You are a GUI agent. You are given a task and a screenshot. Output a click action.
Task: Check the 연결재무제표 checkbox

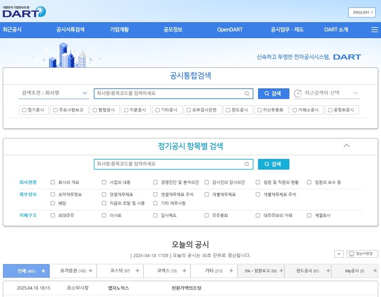[x=104, y=194]
